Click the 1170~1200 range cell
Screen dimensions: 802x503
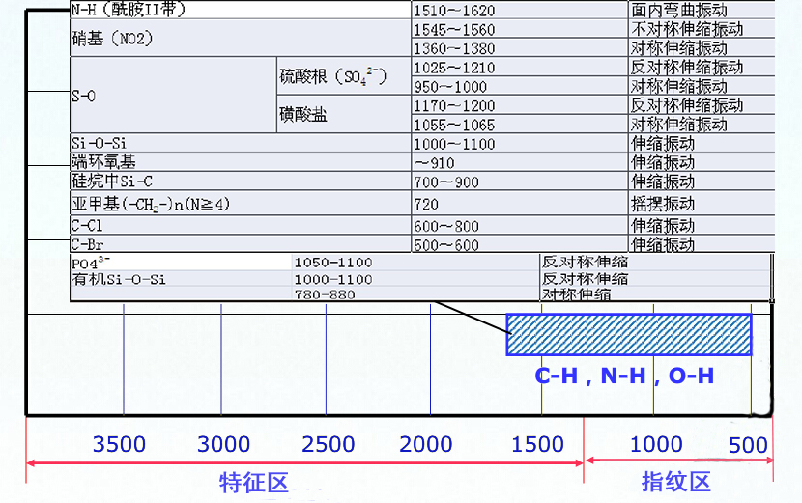520,105
